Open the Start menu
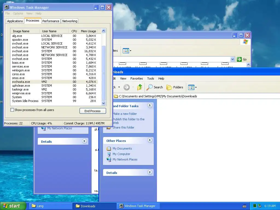280x210 pixels. 13,206
